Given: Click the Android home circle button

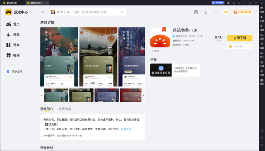Looking at the screenshot, I should (x=262, y=138).
